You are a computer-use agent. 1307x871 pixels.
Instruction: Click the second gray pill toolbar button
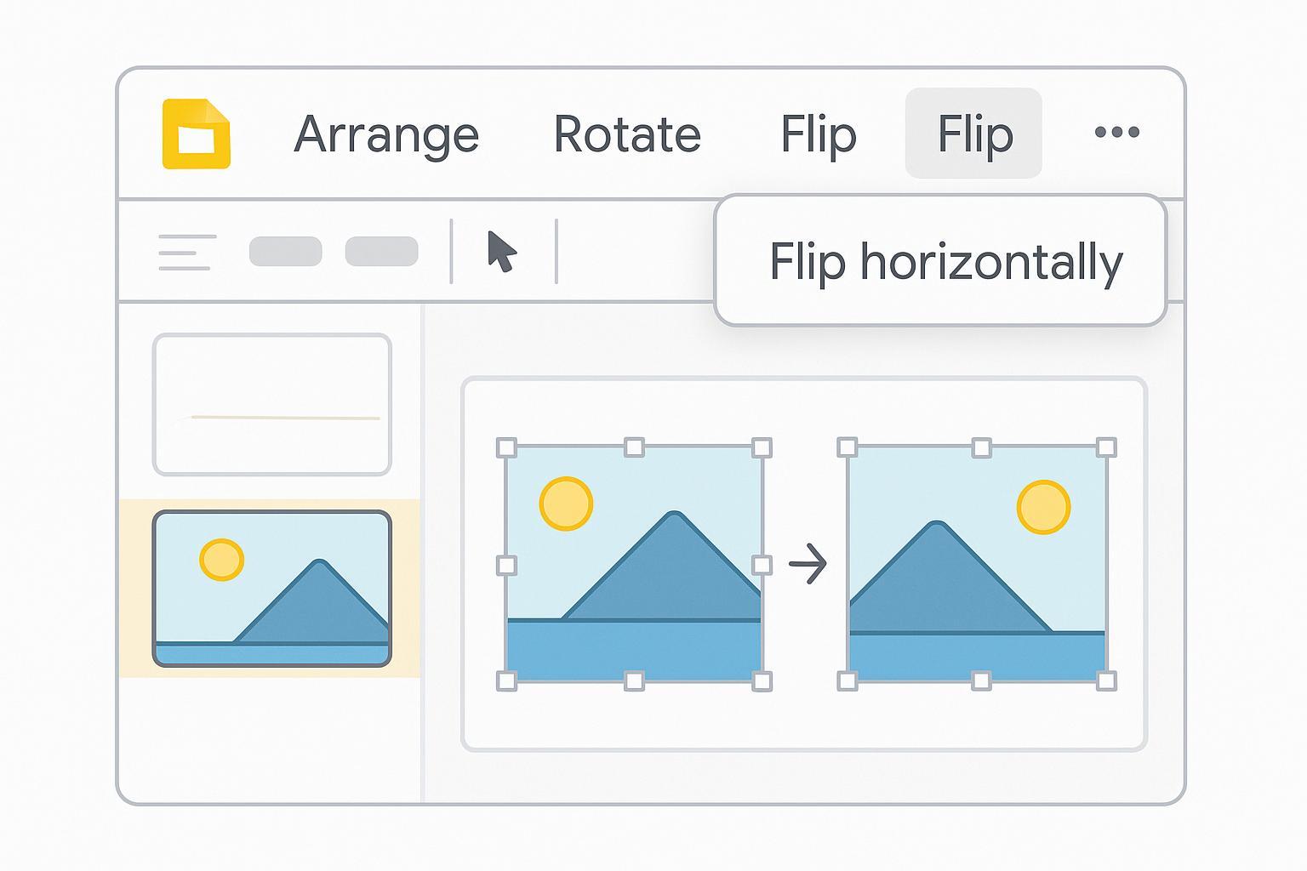381,252
